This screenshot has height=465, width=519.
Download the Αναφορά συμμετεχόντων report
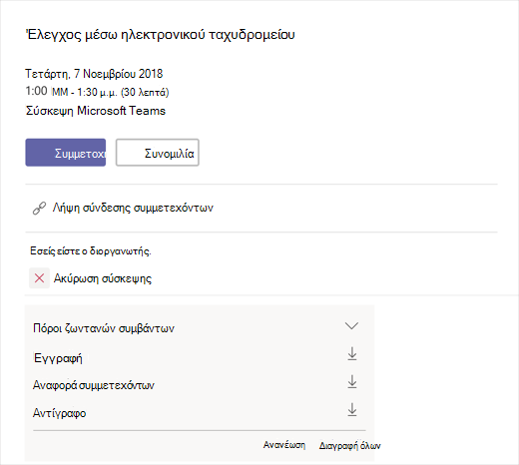(352, 382)
